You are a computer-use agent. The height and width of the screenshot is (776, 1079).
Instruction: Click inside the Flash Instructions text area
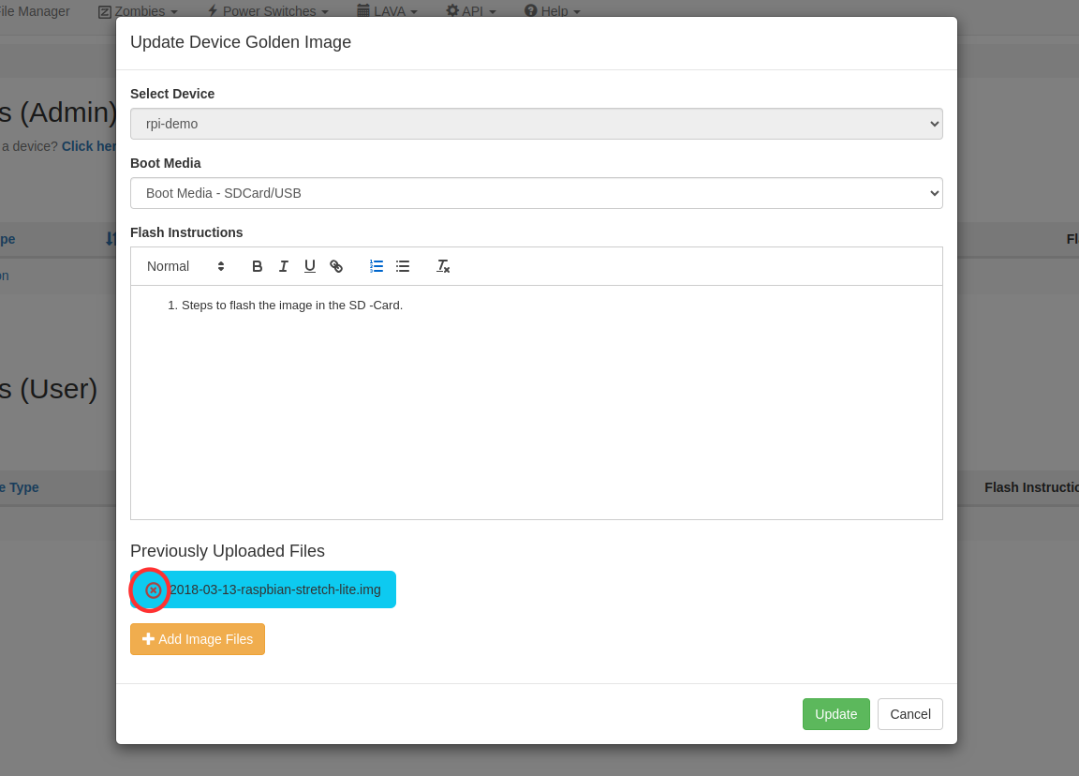[x=536, y=403]
